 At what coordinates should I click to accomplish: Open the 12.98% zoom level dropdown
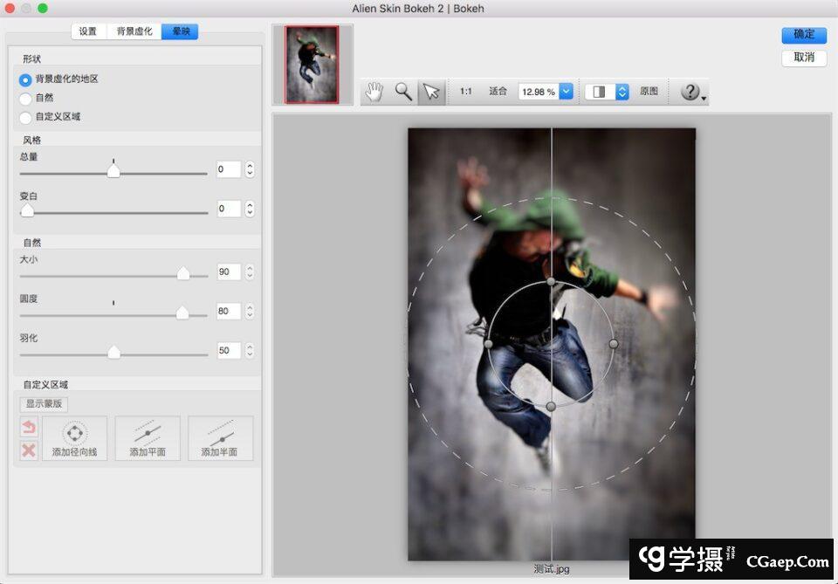(x=566, y=92)
